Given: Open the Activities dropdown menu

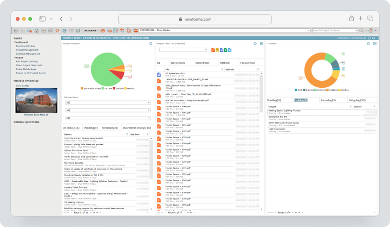Looking at the screenshot, I should [91, 31].
